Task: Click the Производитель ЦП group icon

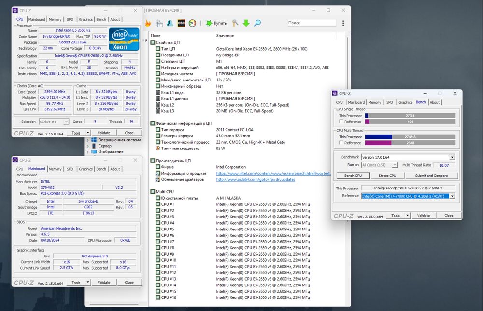Action: point(153,161)
